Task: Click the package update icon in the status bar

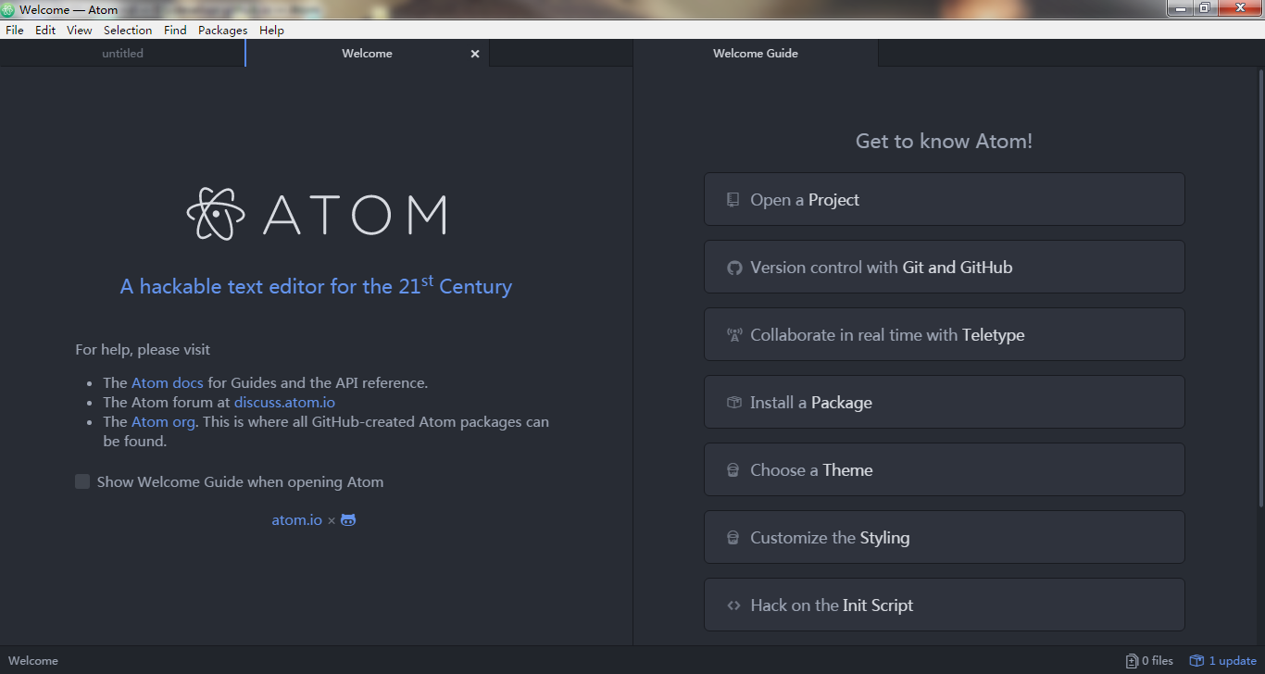Action: coord(1196,661)
